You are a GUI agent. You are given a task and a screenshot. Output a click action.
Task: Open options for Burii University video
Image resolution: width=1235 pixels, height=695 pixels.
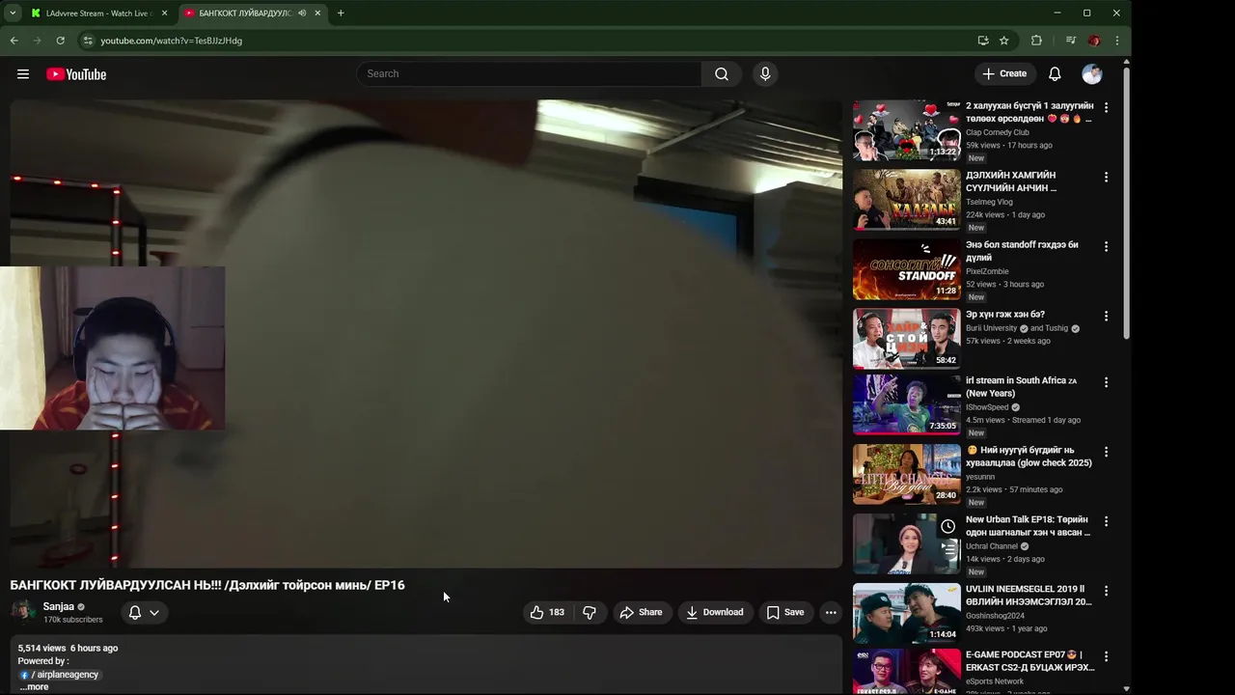(x=1106, y=317)
